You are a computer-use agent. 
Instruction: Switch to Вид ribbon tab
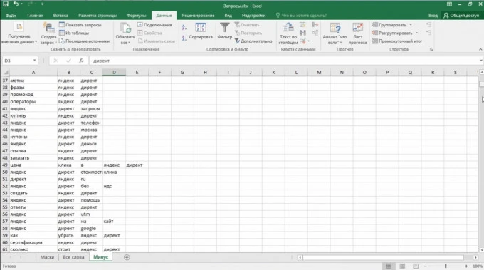click(x=228, y=15)
